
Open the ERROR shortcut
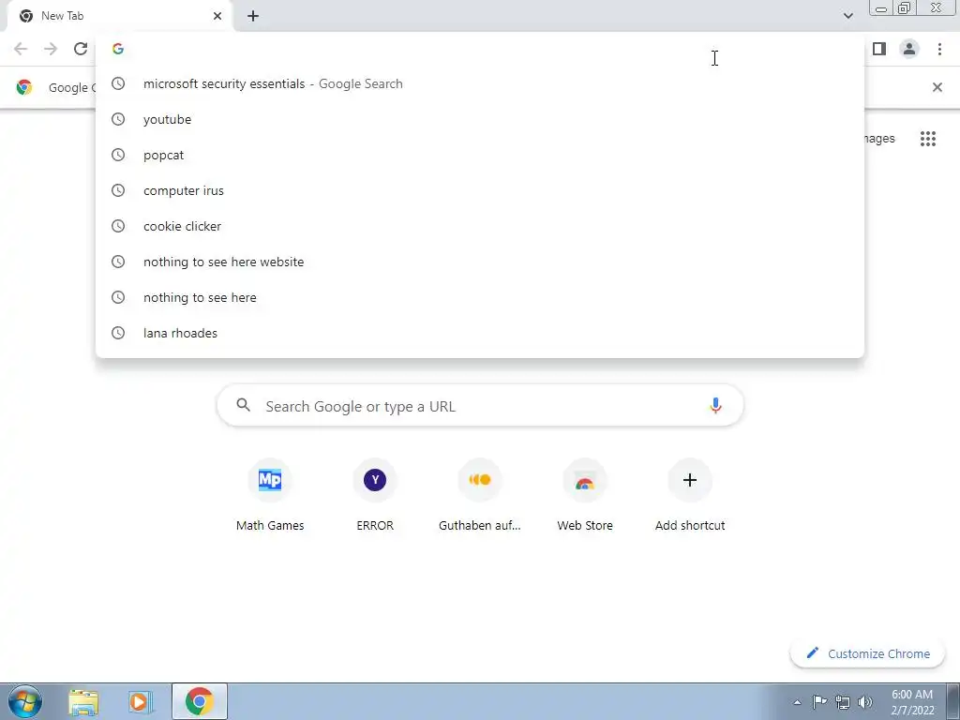coord(375,497)
